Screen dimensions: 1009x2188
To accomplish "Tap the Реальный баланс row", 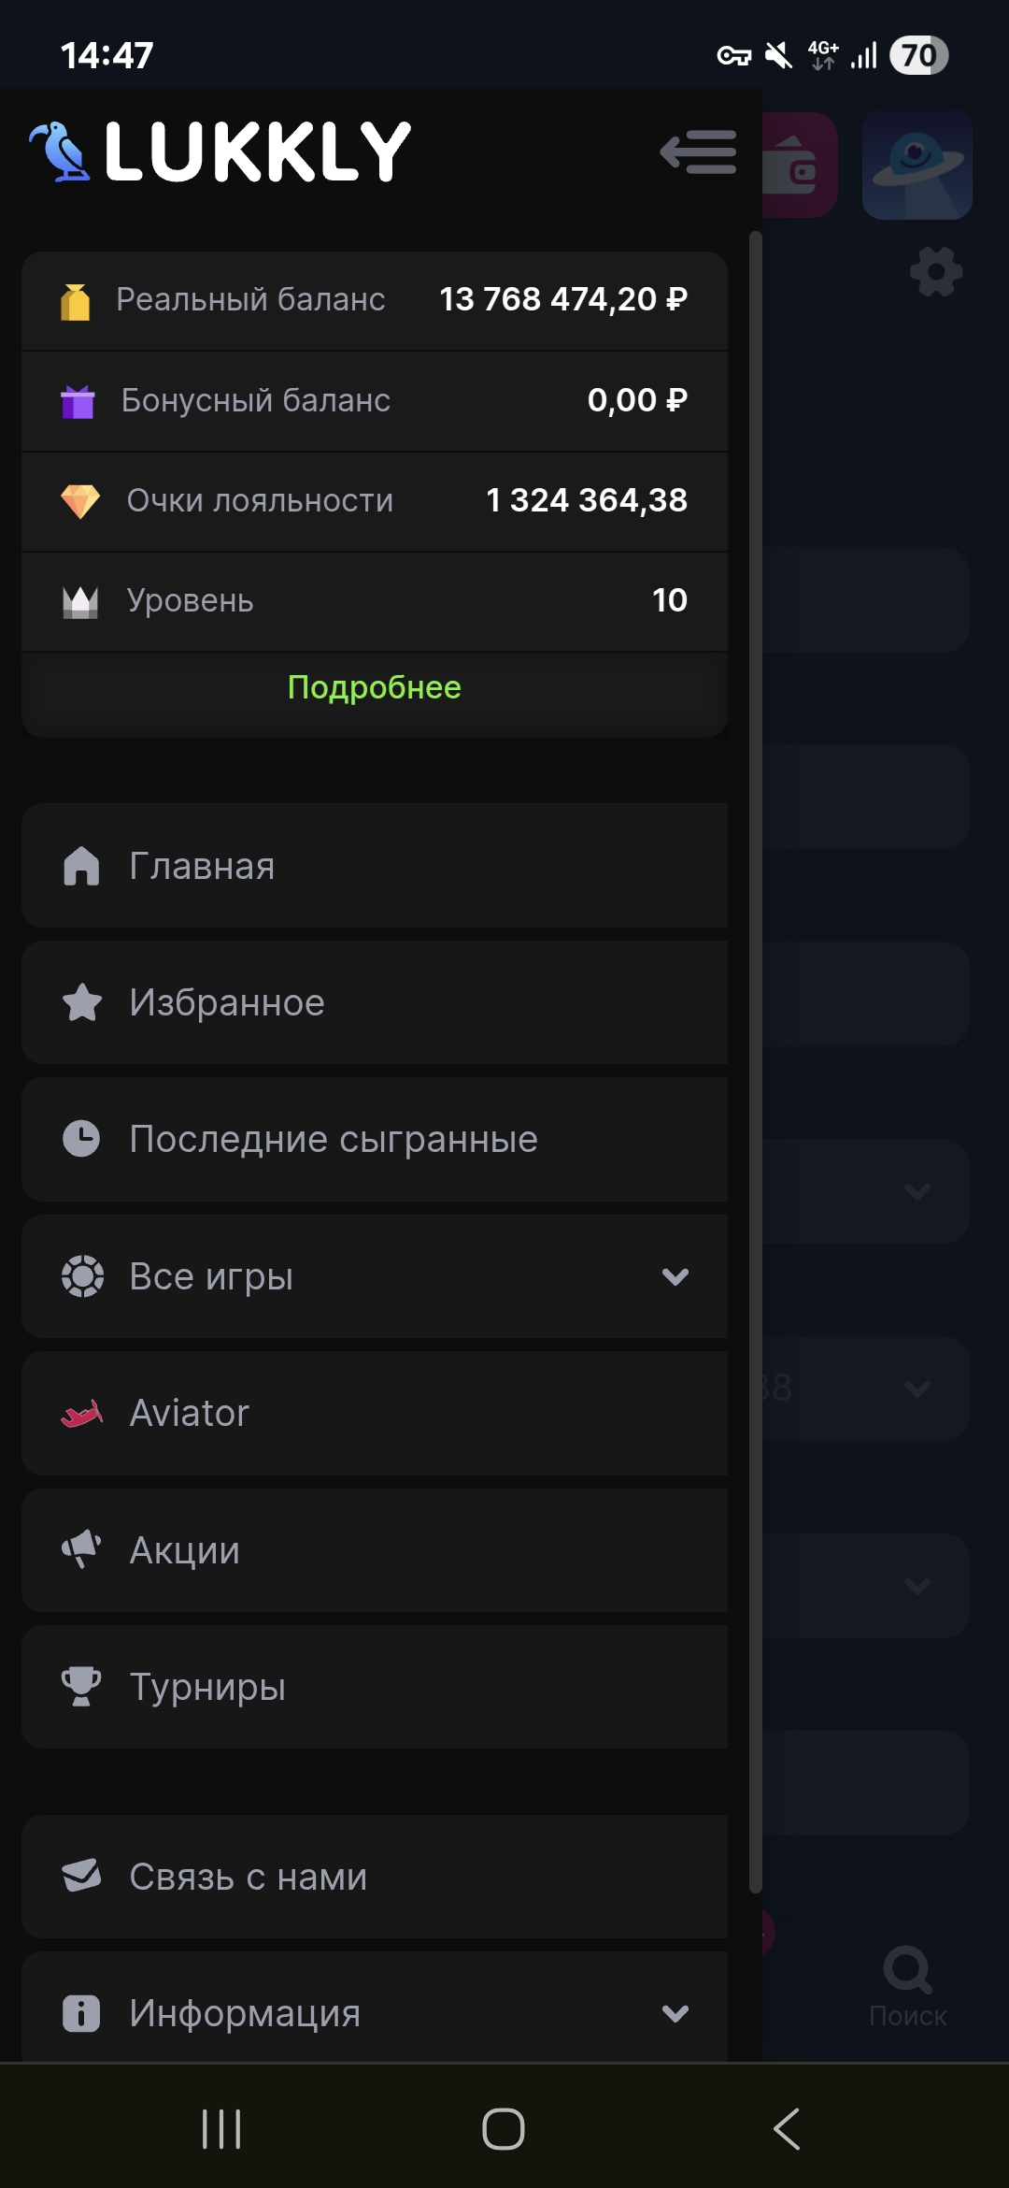I will (x=374, y=300).
